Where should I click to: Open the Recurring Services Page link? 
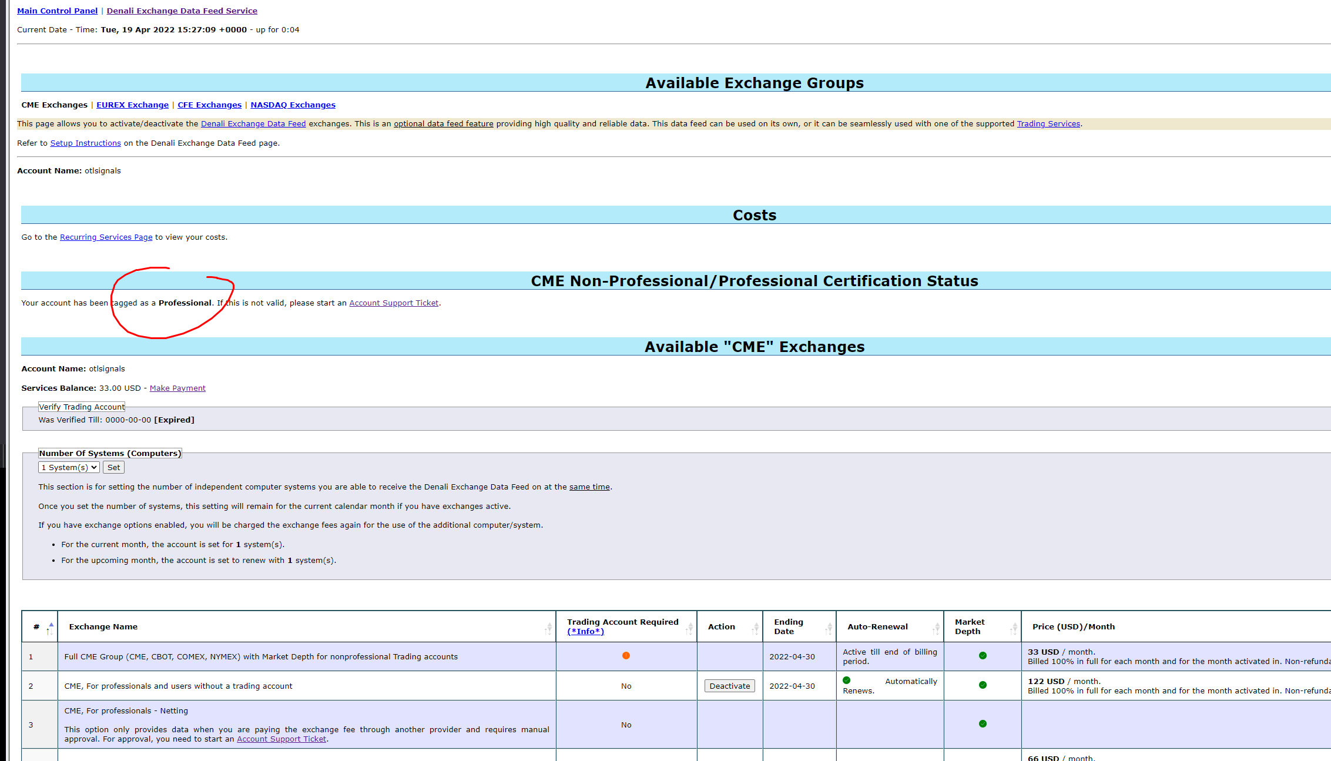[x=106, y=237]
